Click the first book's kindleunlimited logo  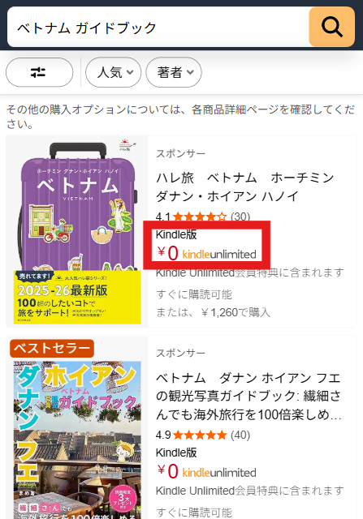pyautogui.click(x=219, y=254)
